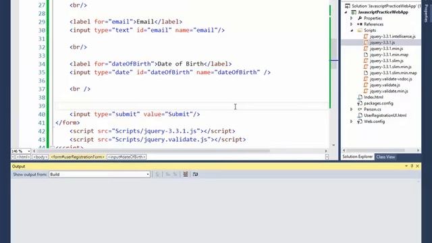Click the Properties wrench icon

click(x=360, y=18)
